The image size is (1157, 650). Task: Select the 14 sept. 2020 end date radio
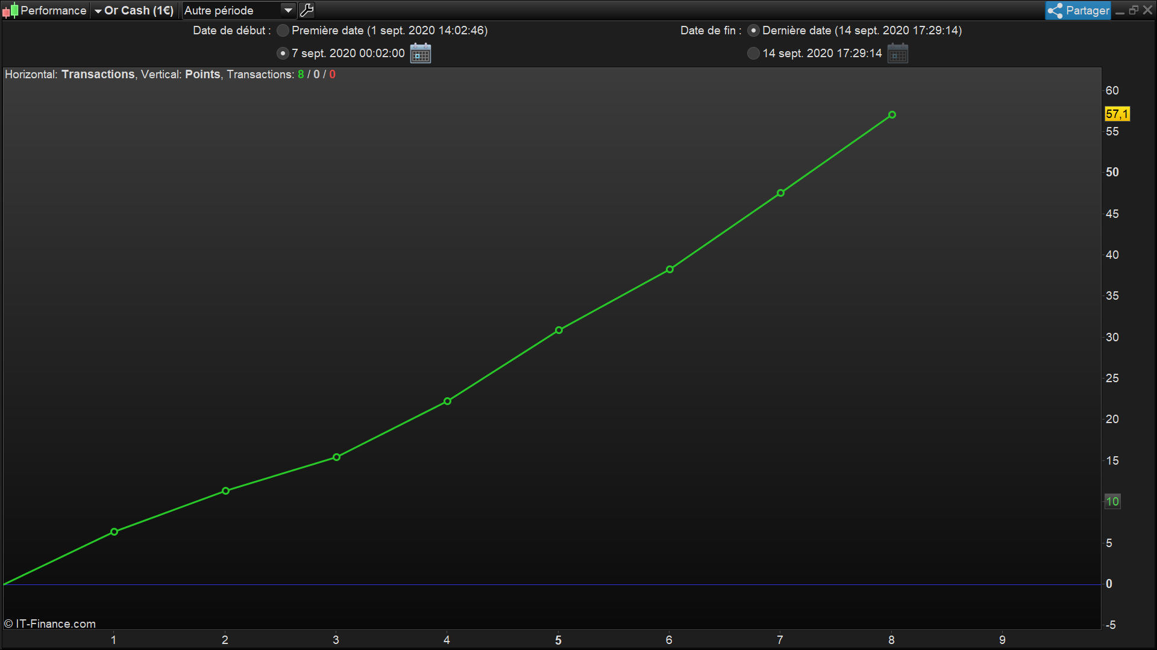click(753, 54)
